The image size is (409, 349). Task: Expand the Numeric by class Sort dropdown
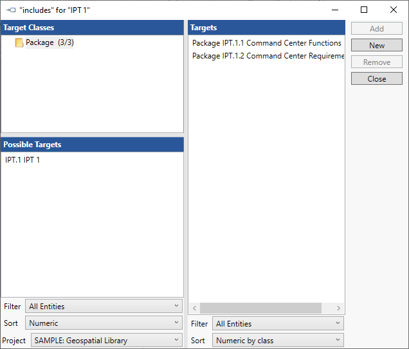point(278,341)
